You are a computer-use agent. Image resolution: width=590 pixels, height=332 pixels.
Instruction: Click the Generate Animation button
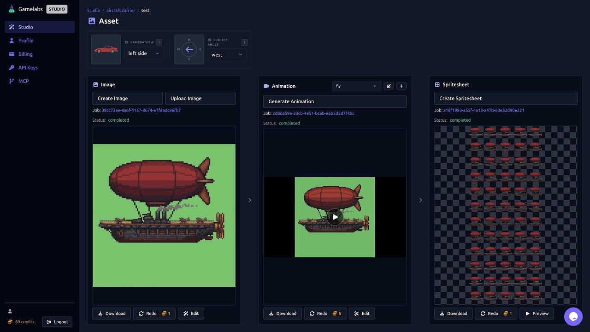(335, 101)
